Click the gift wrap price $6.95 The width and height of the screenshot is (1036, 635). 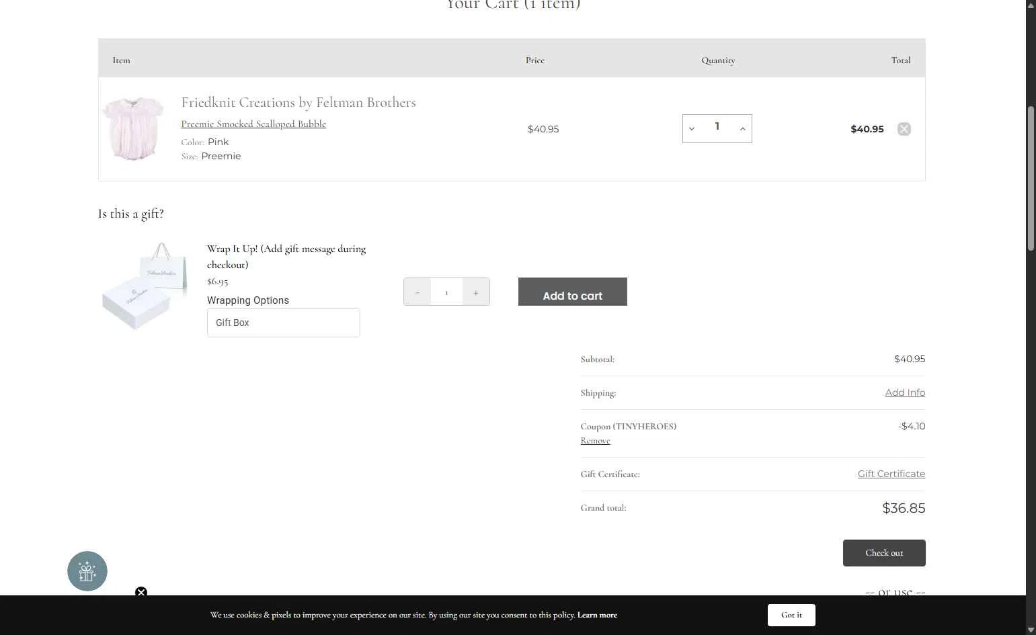pyautogui.click(x=217, y=282)
